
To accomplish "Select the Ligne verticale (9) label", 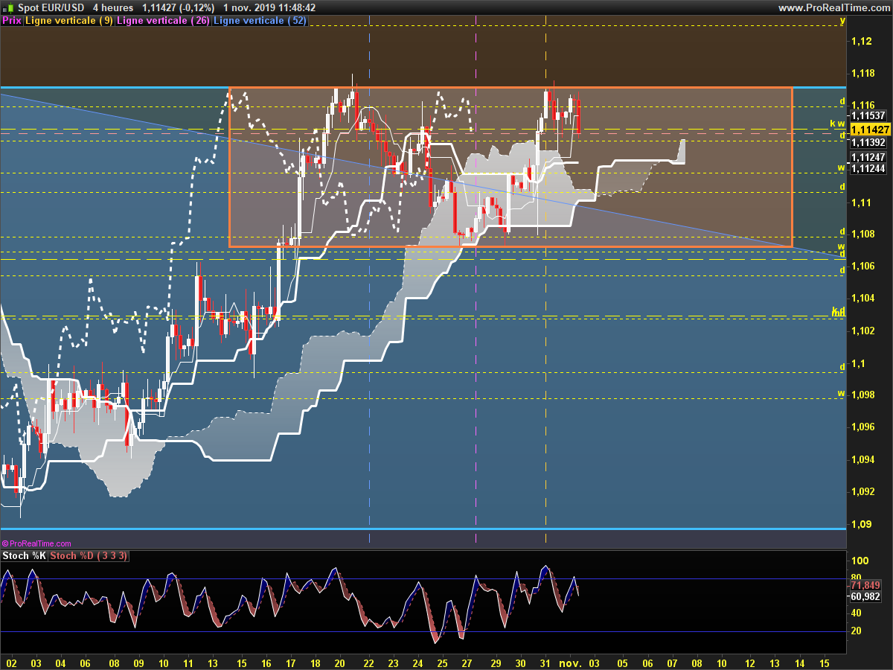I will 69,21.
